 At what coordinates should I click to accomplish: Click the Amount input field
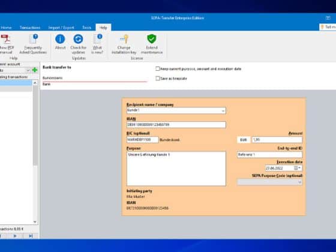[x=277, y=140]
